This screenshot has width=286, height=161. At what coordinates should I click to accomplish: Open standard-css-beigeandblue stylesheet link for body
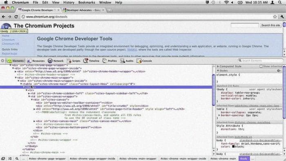click(261, 141)
